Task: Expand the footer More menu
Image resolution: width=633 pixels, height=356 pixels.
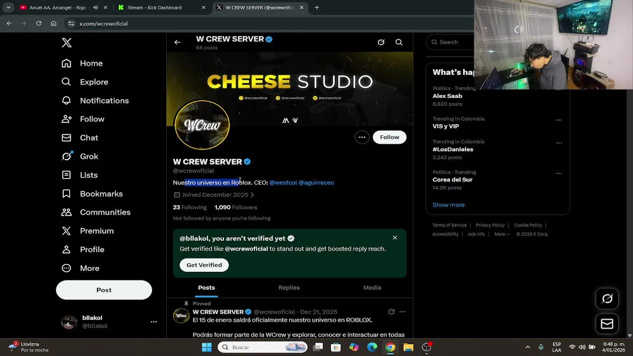Action: click(502, 234)
